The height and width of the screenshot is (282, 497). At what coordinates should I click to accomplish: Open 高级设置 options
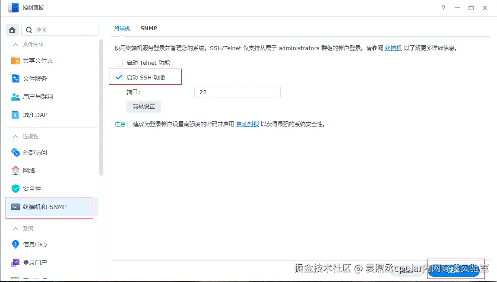pyautogui.click(x=143, y=106)
